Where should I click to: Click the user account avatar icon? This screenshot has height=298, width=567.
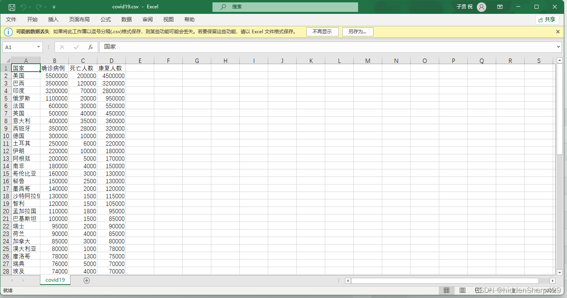tap(481, 7)
